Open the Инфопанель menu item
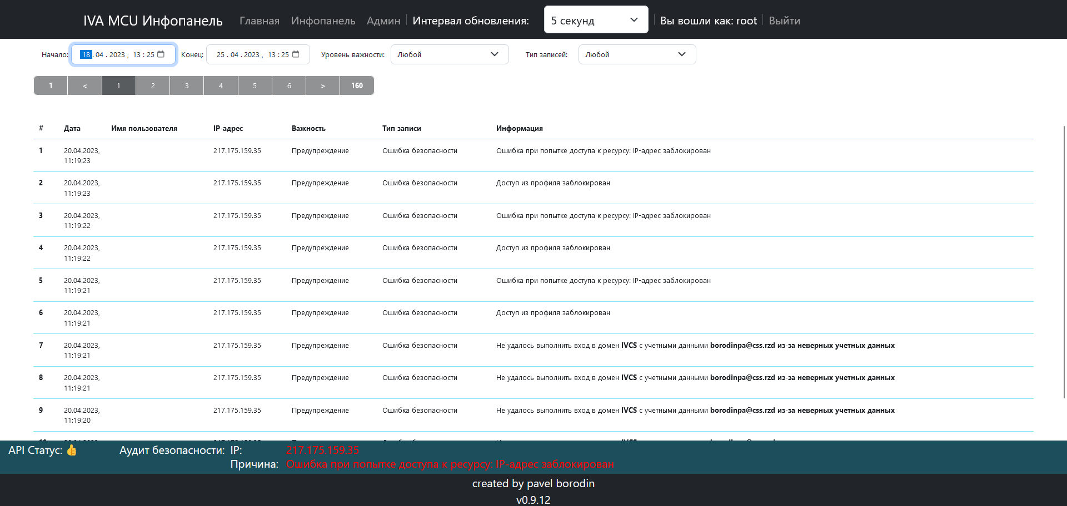The height and width of the screenshot is (506, 1067). [323, 21]
